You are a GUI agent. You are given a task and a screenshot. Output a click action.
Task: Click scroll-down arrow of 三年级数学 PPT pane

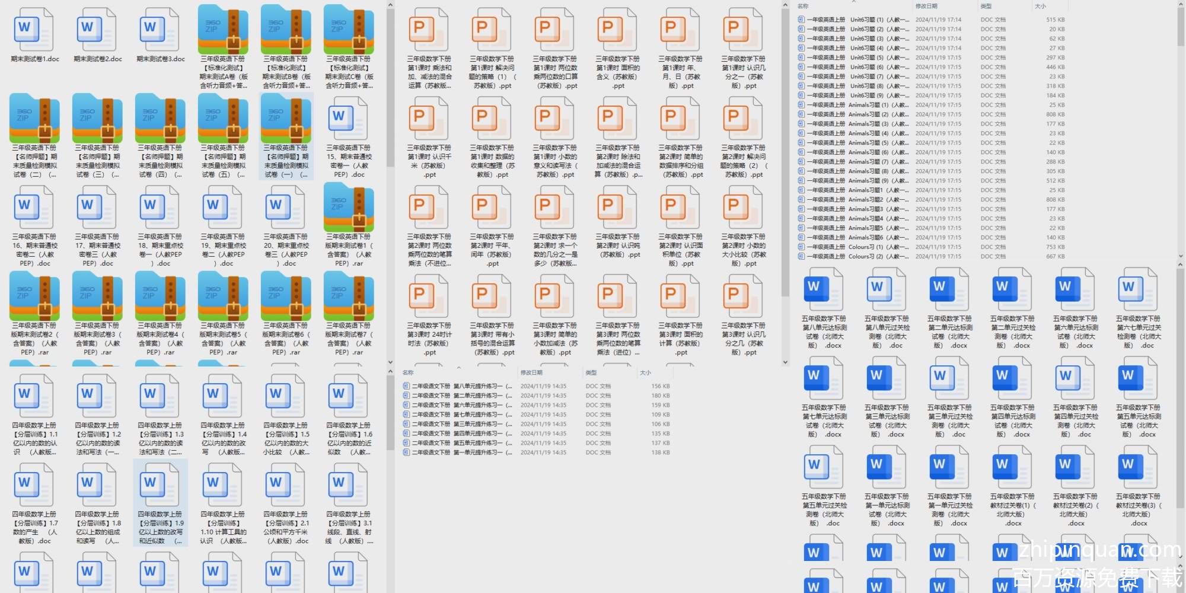coord(785,362)
